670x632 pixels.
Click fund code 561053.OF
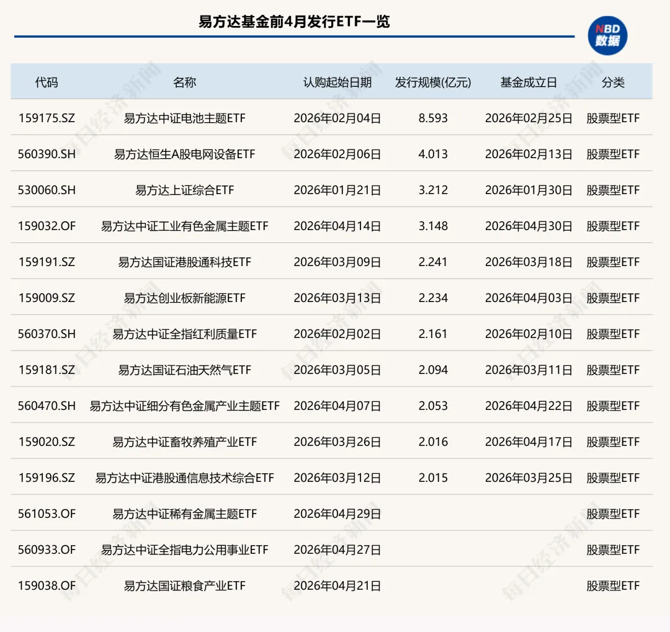[x=47, y=513]
